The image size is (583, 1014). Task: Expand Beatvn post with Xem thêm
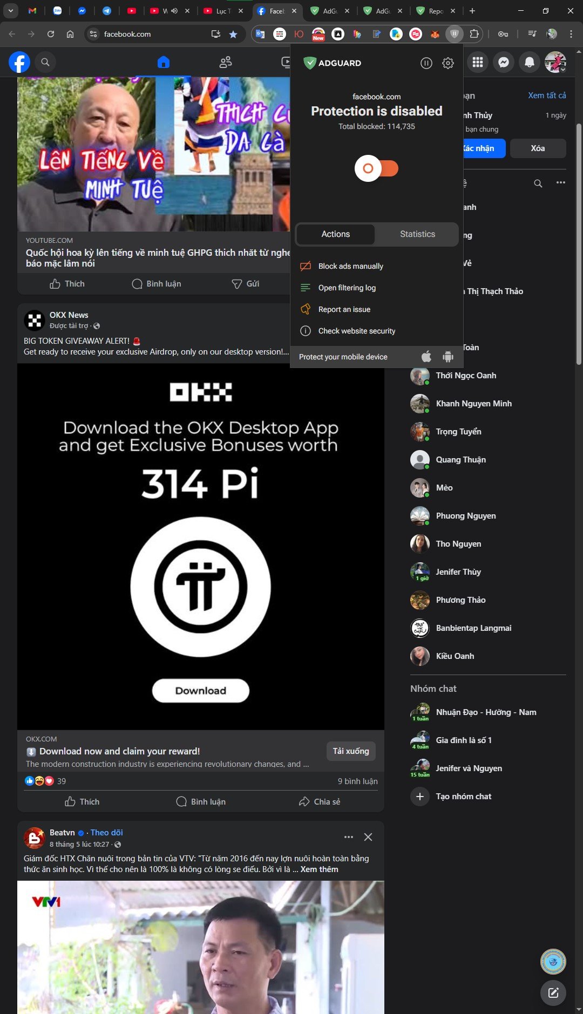pos(319,869)
